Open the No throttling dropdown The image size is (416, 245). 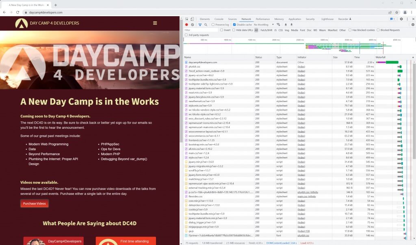(x=264, y=25)
